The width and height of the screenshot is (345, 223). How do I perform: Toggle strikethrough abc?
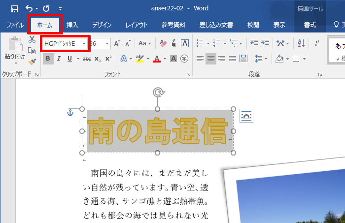pyautogui.click(x=87, y=59)
